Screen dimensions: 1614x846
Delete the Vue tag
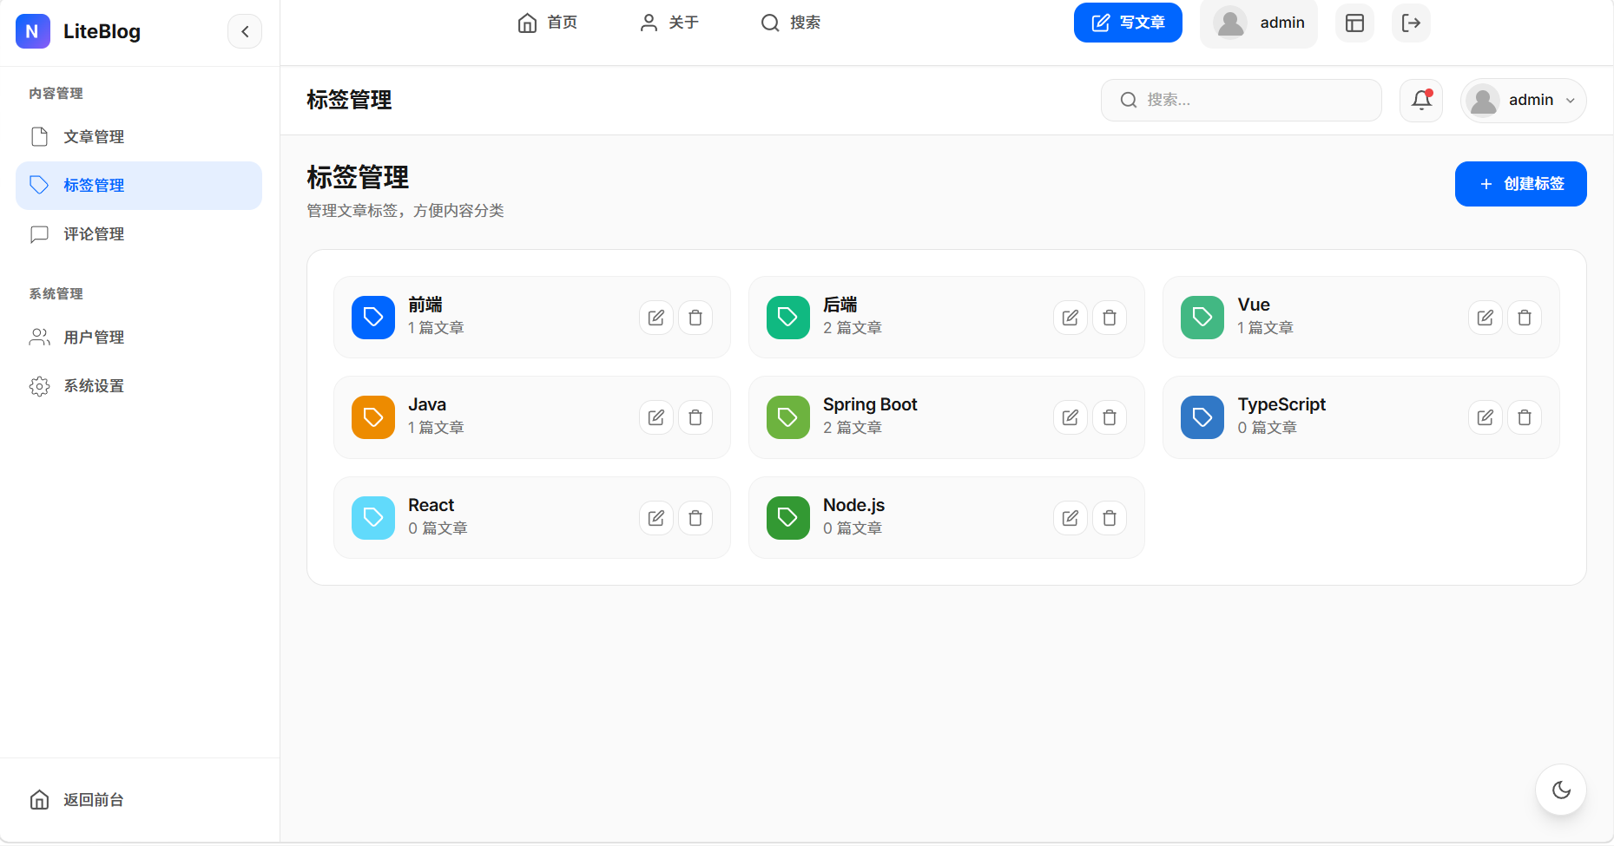[1524, 318]
